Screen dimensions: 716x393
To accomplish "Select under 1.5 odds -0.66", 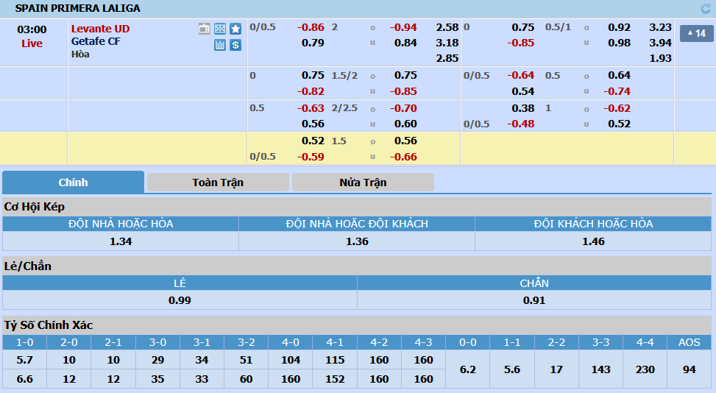I will click(403, 157).
